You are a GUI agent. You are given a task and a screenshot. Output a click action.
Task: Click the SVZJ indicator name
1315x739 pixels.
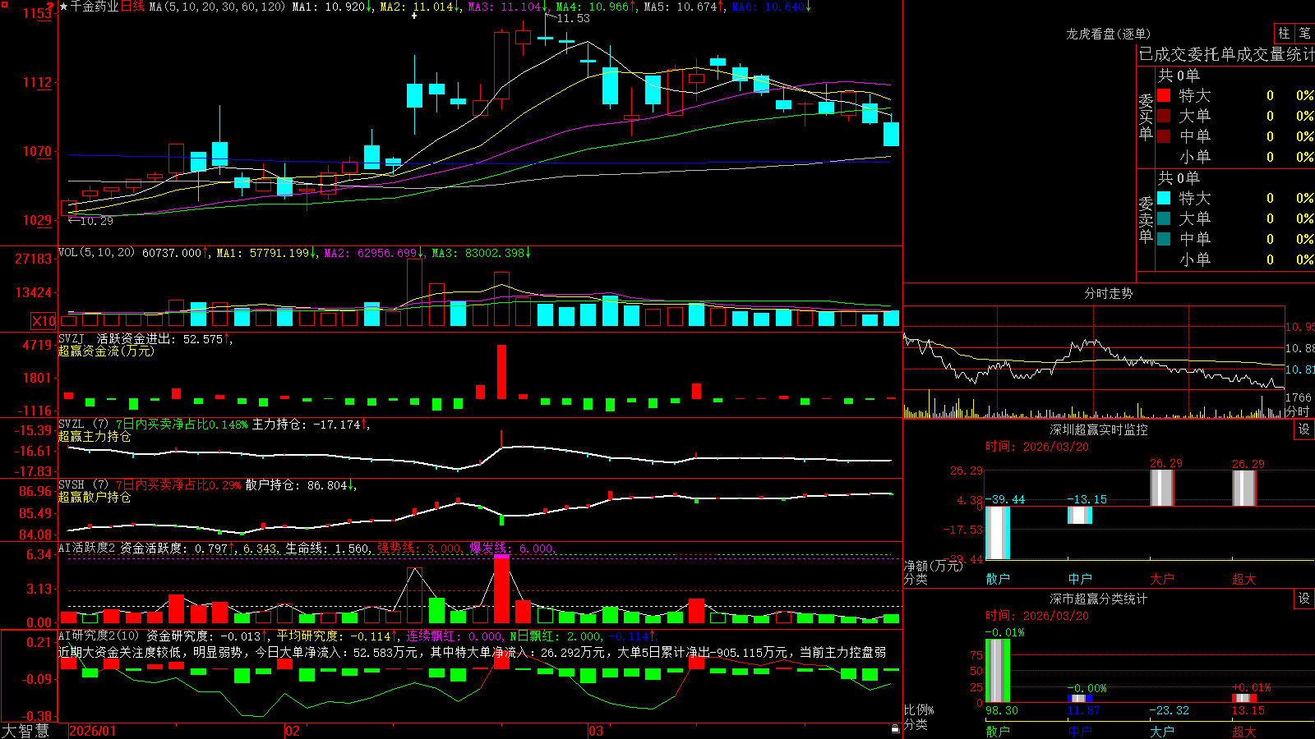72,338
